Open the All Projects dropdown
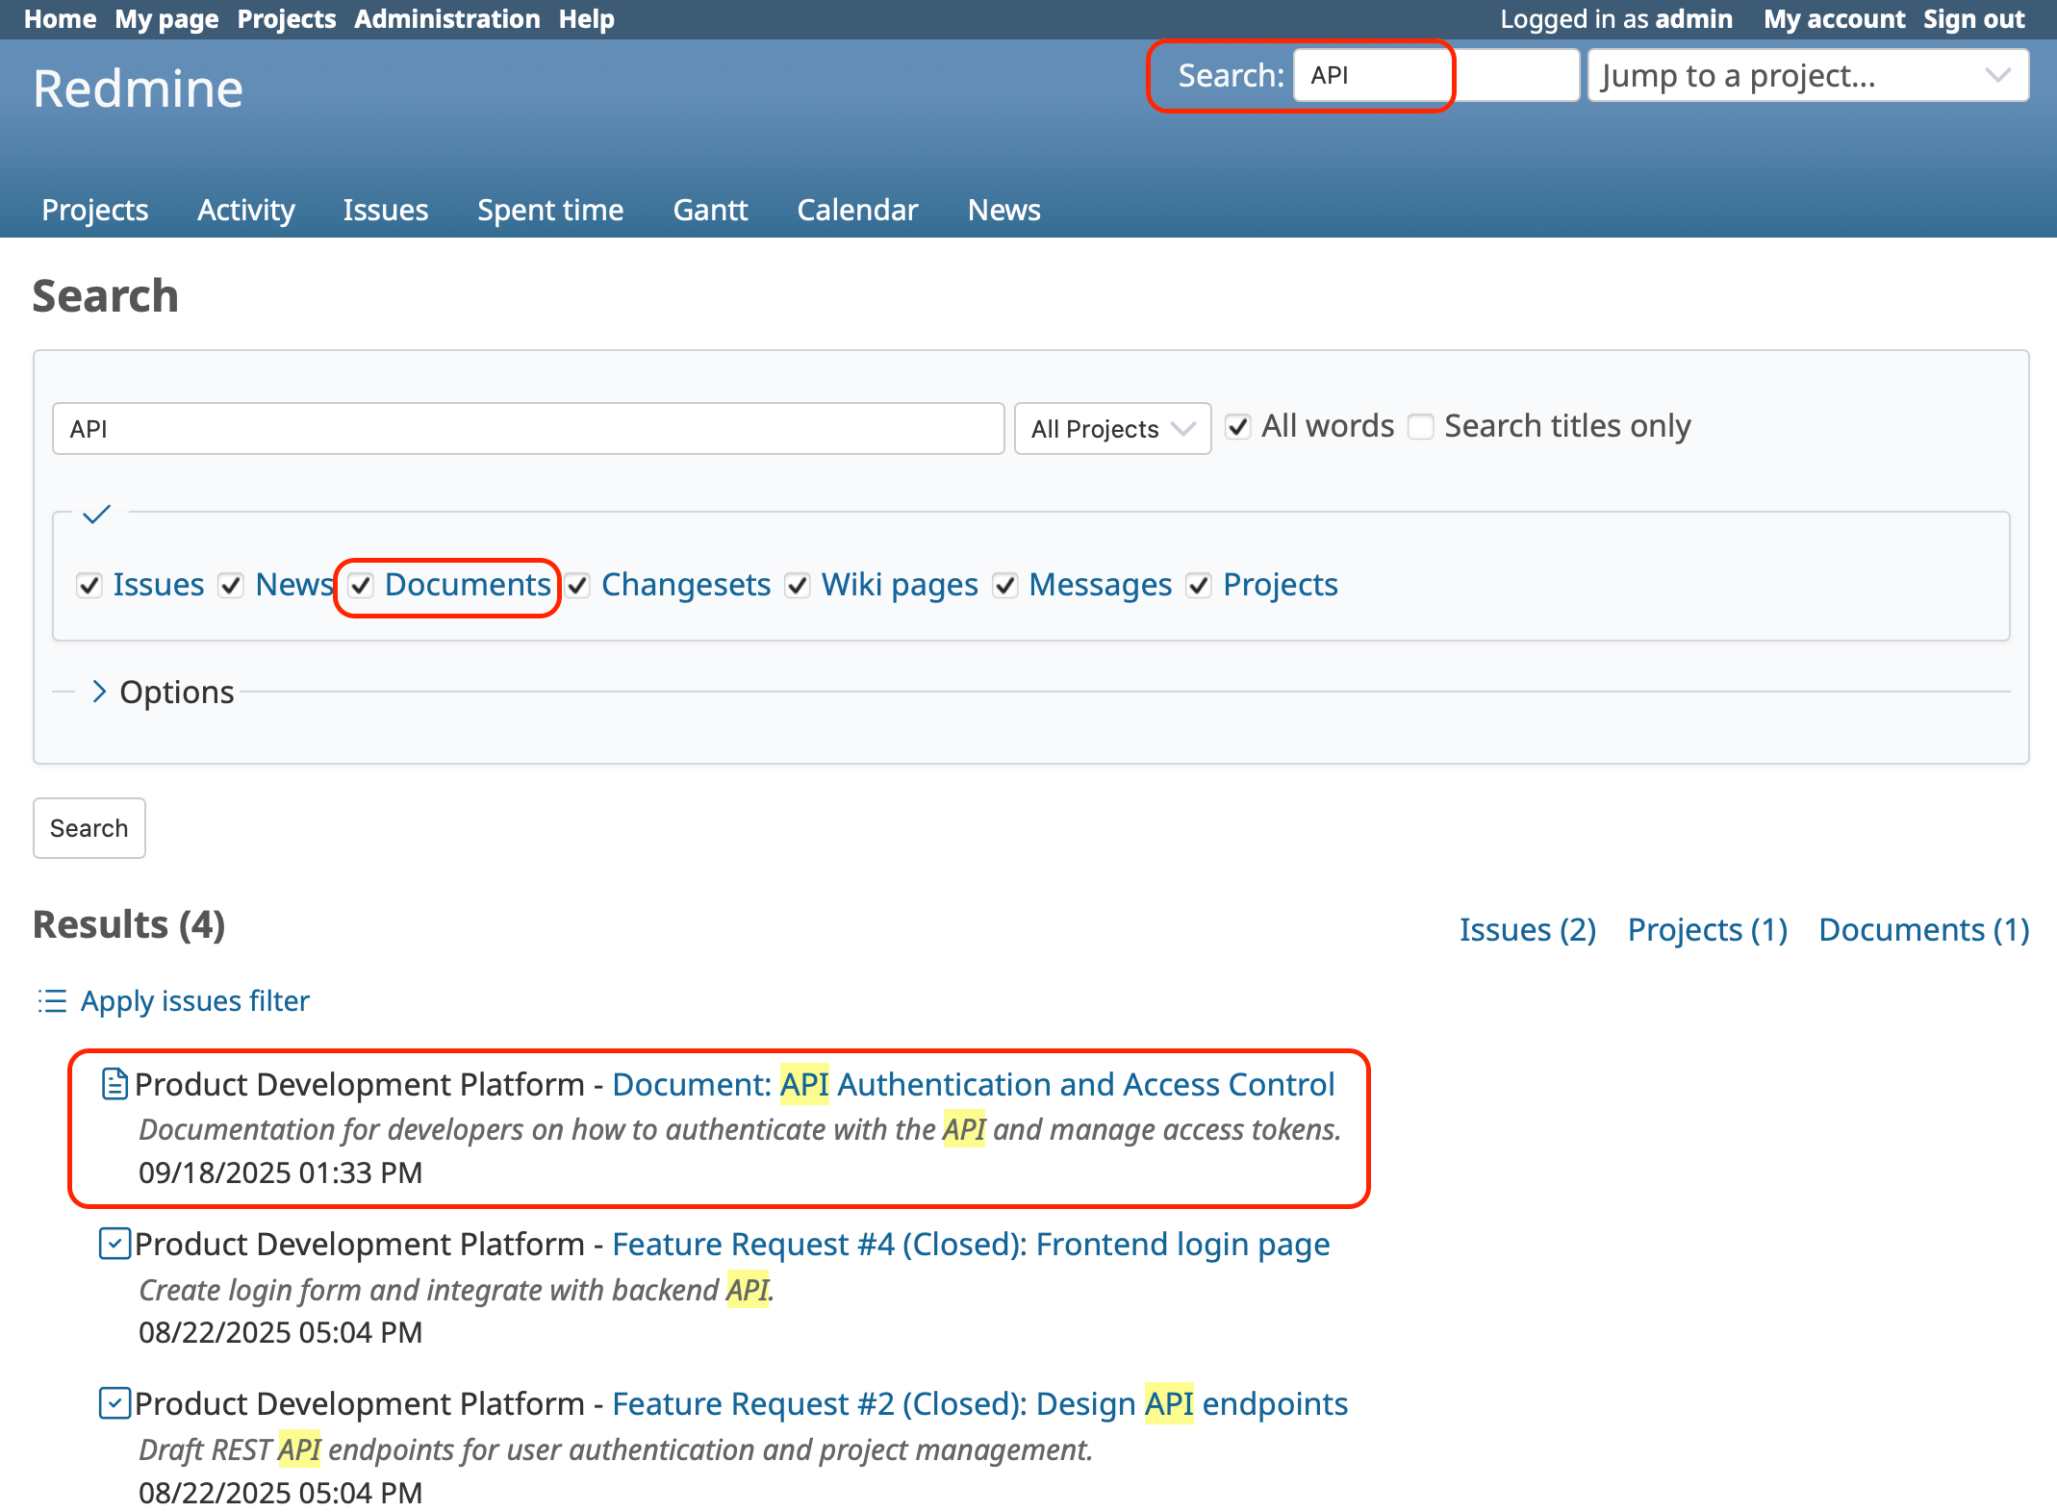The image size is (2057, 1512). [x=1112, y=428]
